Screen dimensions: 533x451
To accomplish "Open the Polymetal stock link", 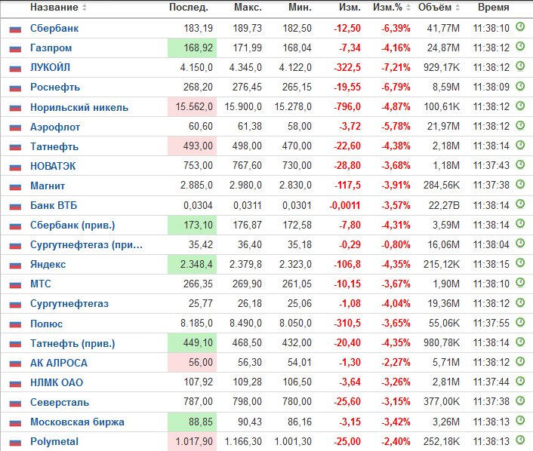I will tap(54, 442).
